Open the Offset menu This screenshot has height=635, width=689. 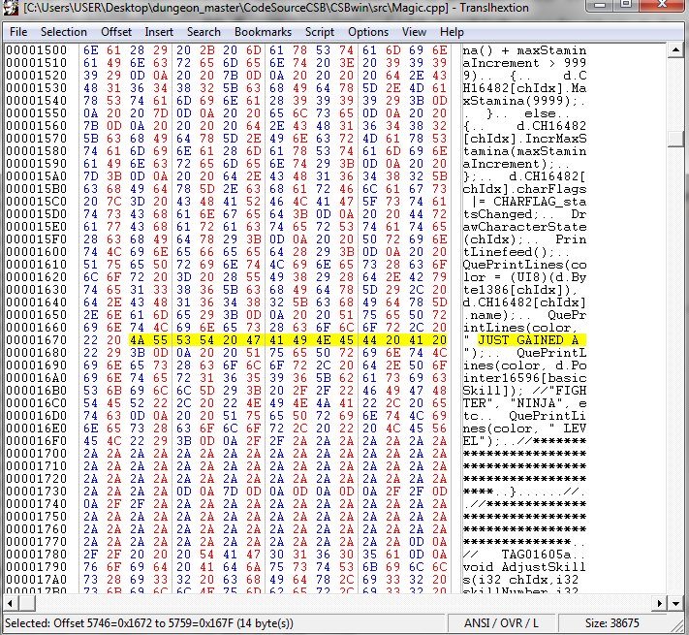116,32
